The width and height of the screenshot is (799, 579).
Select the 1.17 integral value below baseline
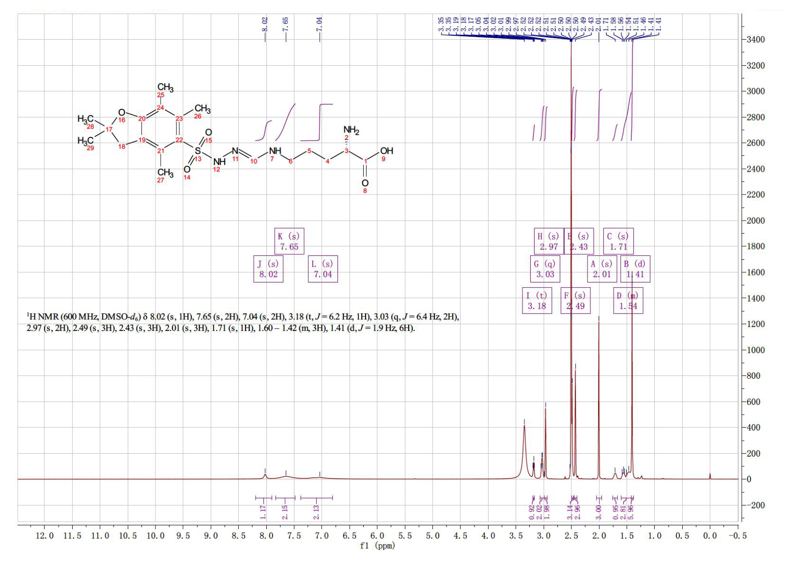pyautogui.click(x=263, y=512)
